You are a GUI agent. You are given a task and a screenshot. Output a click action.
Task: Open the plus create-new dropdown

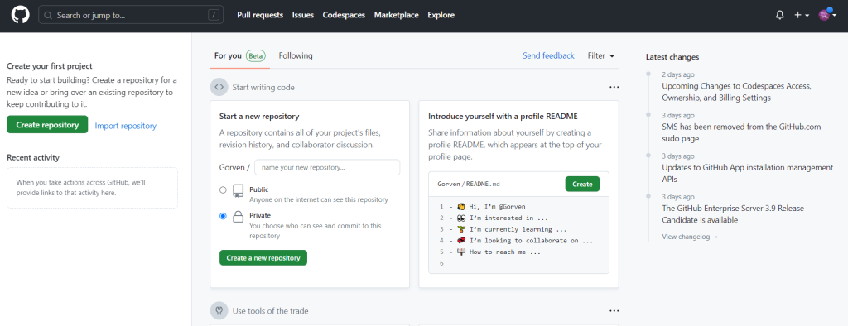point(802,15)
